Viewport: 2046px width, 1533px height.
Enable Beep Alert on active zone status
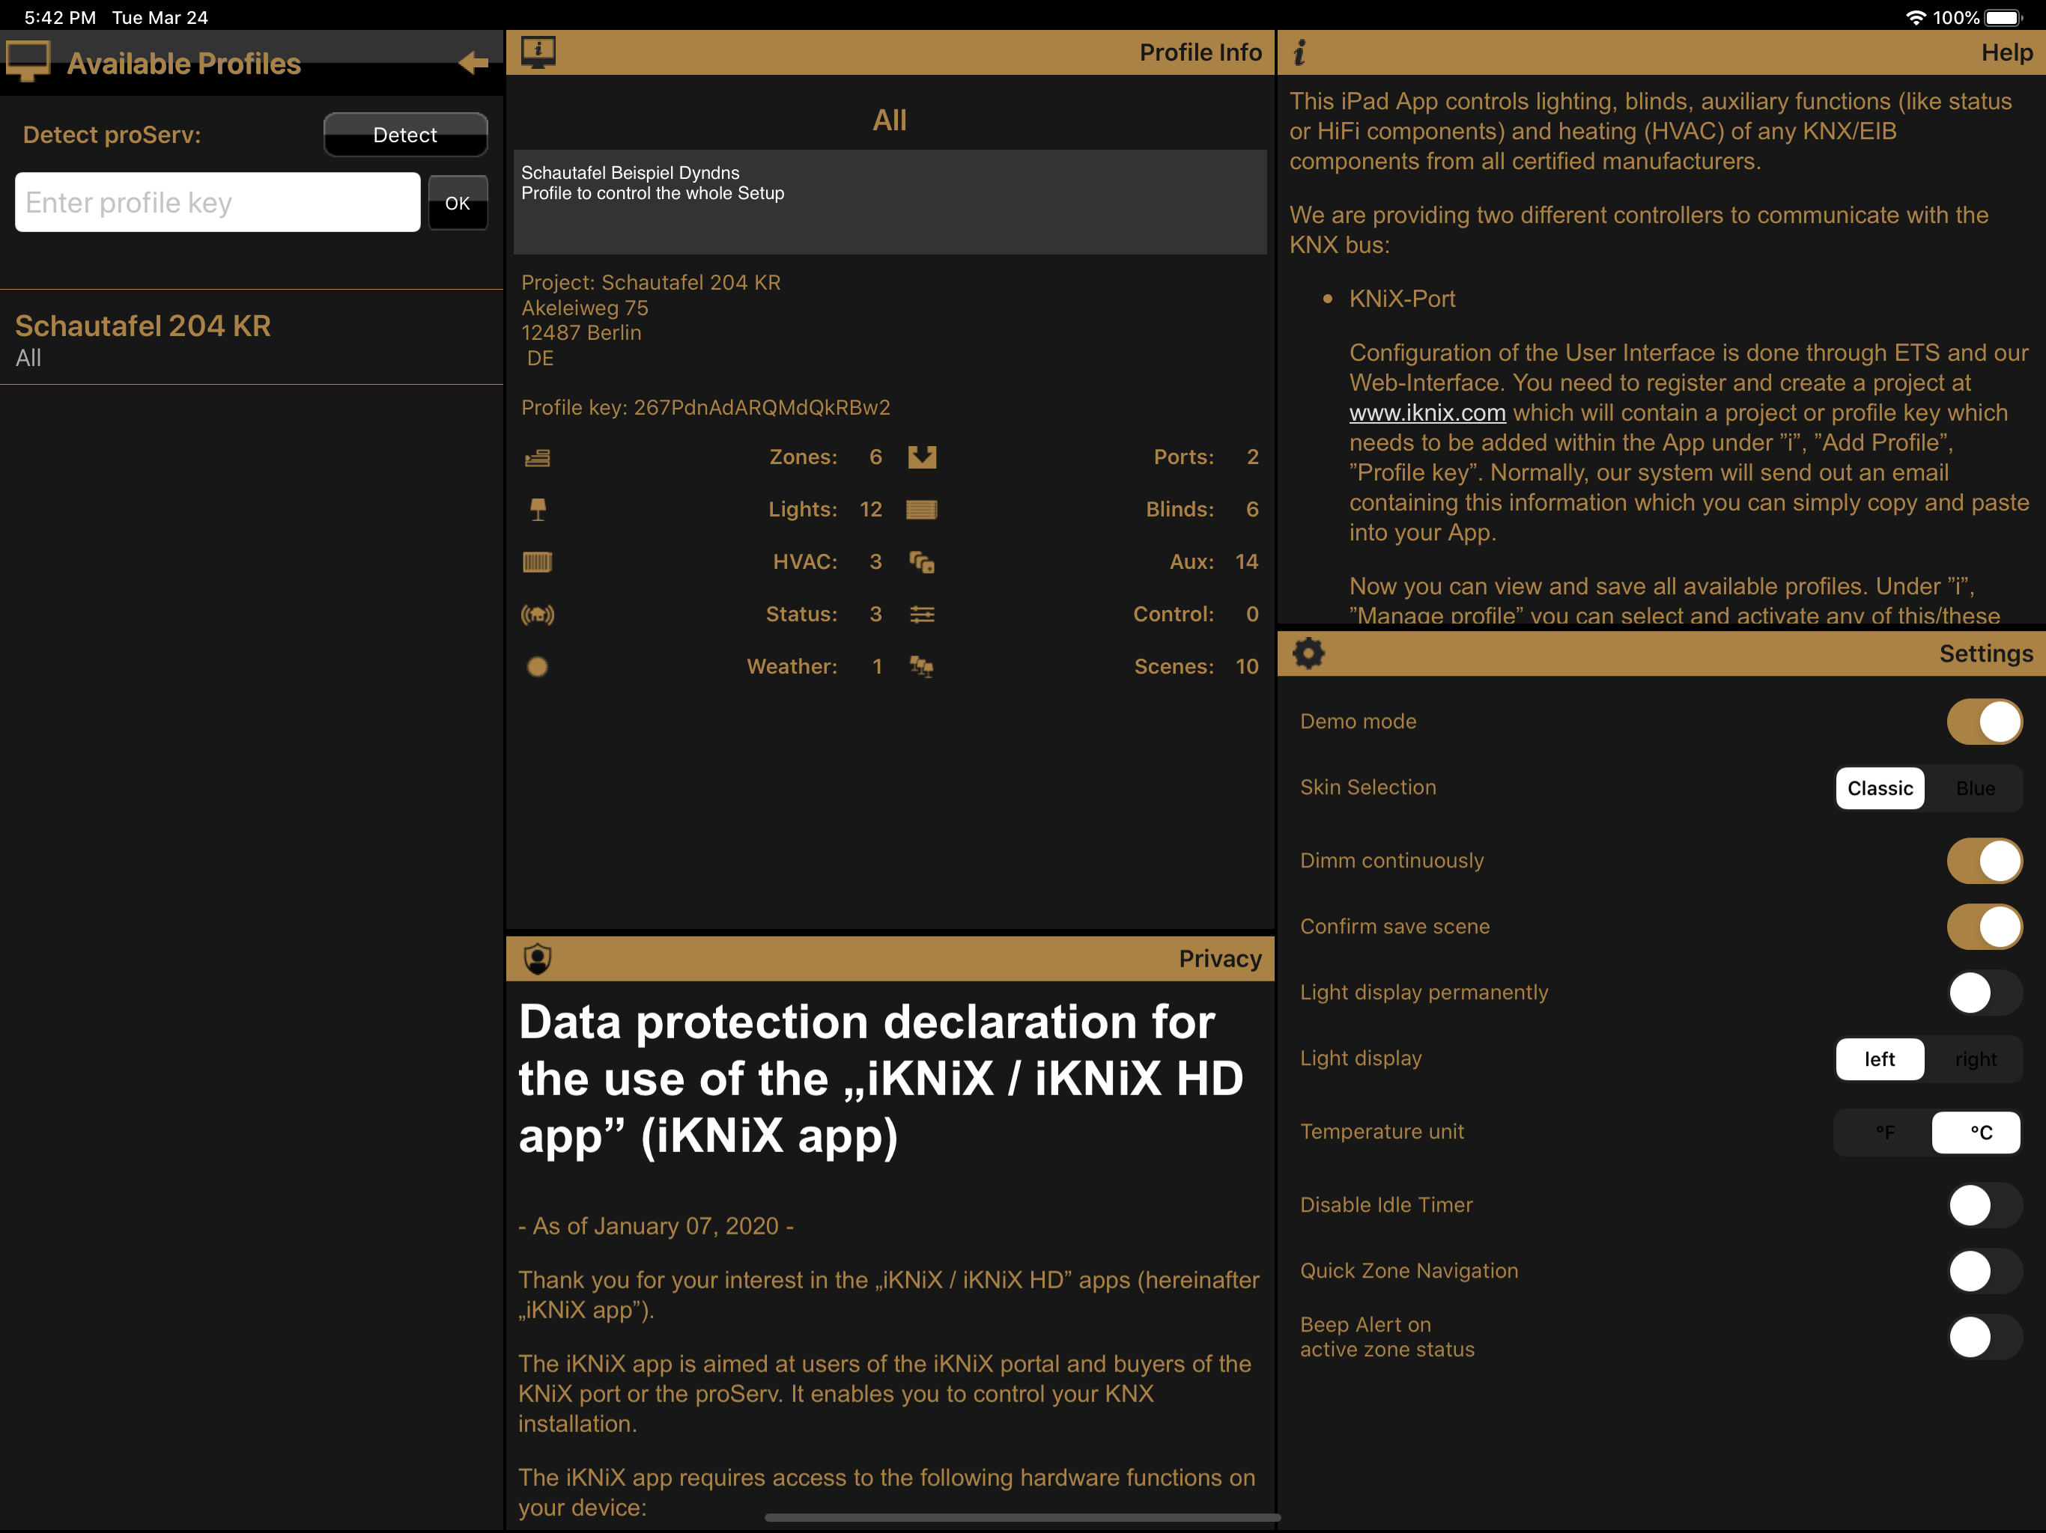tap(1984, 1337)
